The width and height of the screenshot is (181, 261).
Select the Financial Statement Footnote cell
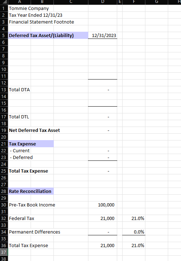click(41, 22)
